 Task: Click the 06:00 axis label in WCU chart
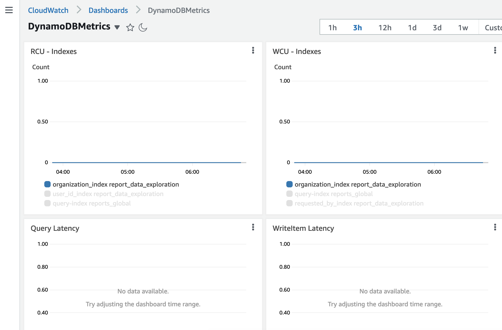(x=434, y=172)
